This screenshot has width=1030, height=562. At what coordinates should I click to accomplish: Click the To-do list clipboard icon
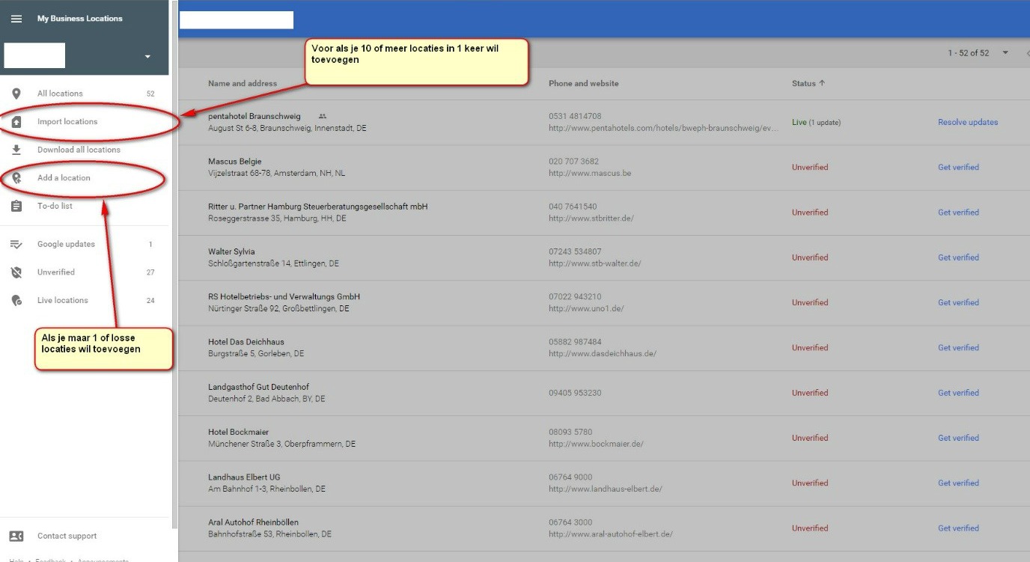[x=16, y=207]
